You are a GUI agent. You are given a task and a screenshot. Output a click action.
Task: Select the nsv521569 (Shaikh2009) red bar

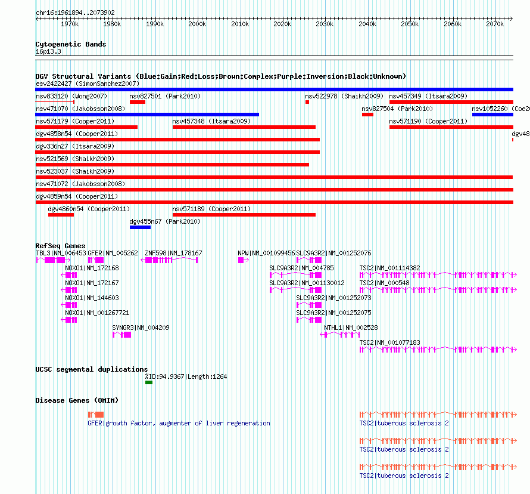(x=172, y=165)
